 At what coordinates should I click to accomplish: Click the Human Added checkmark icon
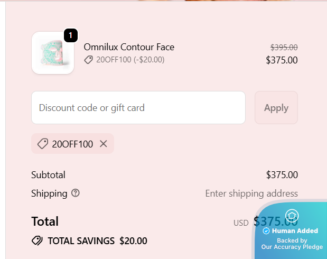266,231
